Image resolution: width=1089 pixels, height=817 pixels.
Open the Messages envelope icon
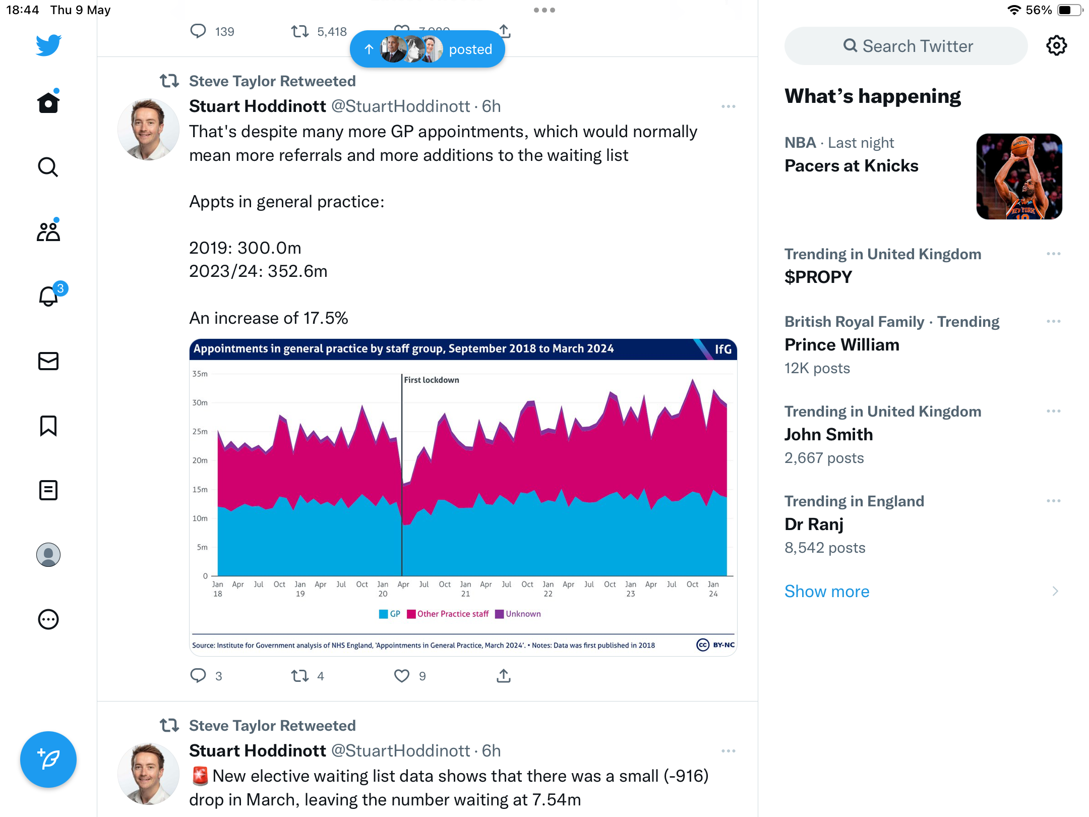coord(48,361)
